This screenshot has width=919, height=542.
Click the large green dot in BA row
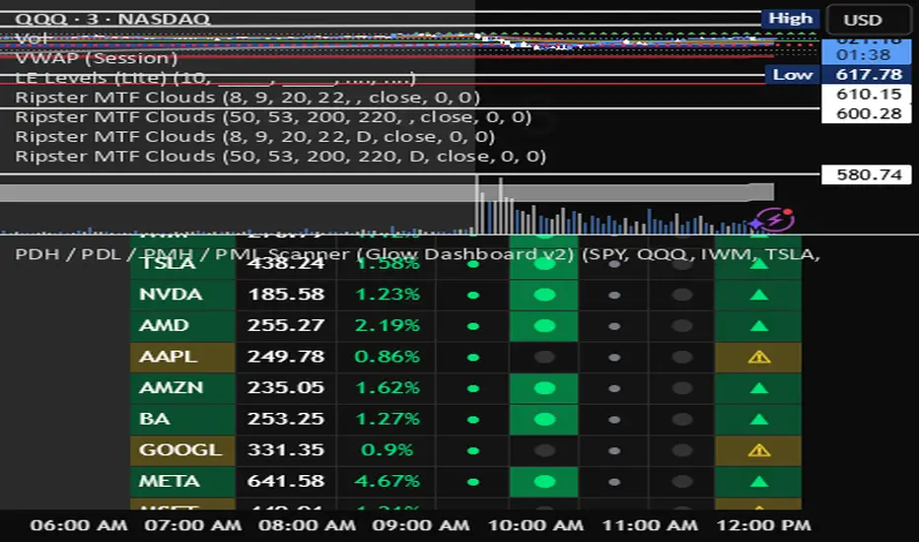tap(544, 419)
